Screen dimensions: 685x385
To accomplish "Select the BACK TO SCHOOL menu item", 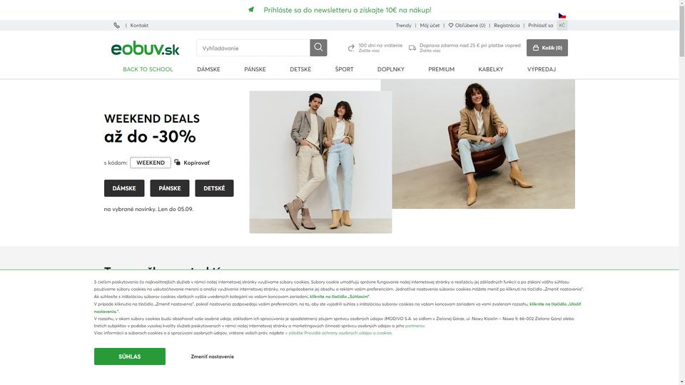I will [148, 69].
